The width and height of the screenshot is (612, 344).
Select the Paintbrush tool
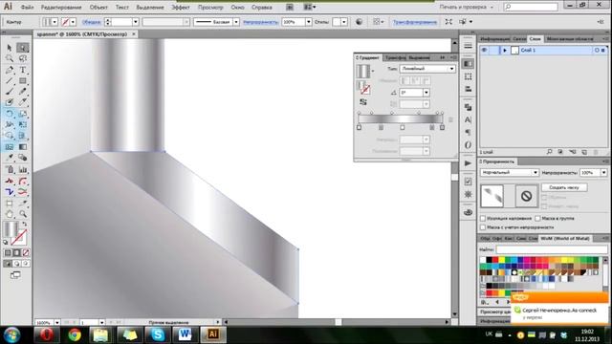(10, 92)
